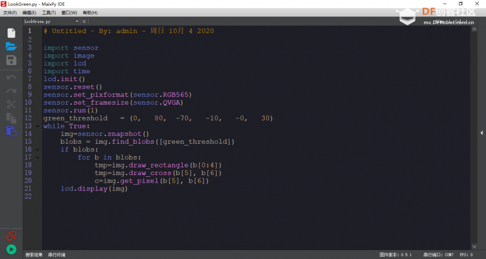Click the 'import time' line
The height and width of the screenshot is (259, 486).
[67, 72]
